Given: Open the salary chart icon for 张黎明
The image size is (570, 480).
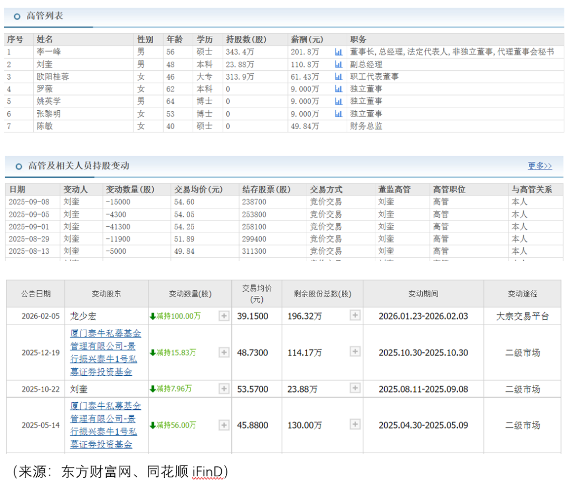Looking at the screenshot, I should [x=338, y=114].
